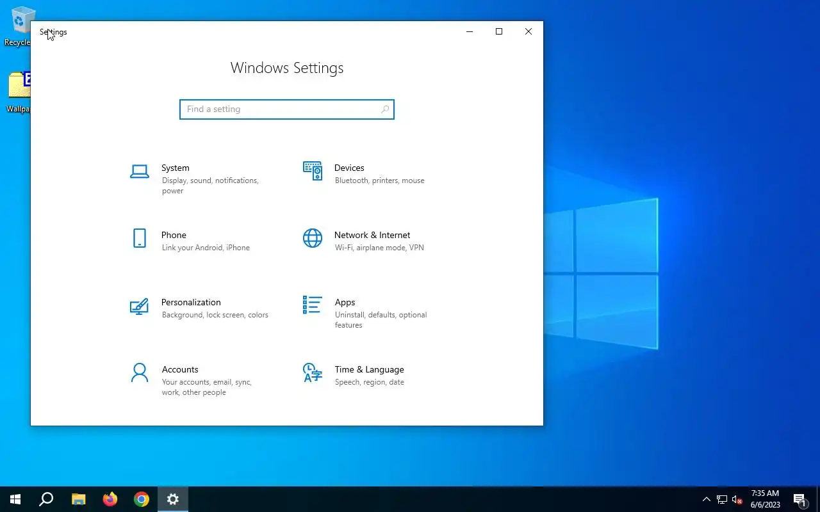Open the notification action center icon
The width and height of the screenshot is (820, 512).
click(x=800, y=499)
